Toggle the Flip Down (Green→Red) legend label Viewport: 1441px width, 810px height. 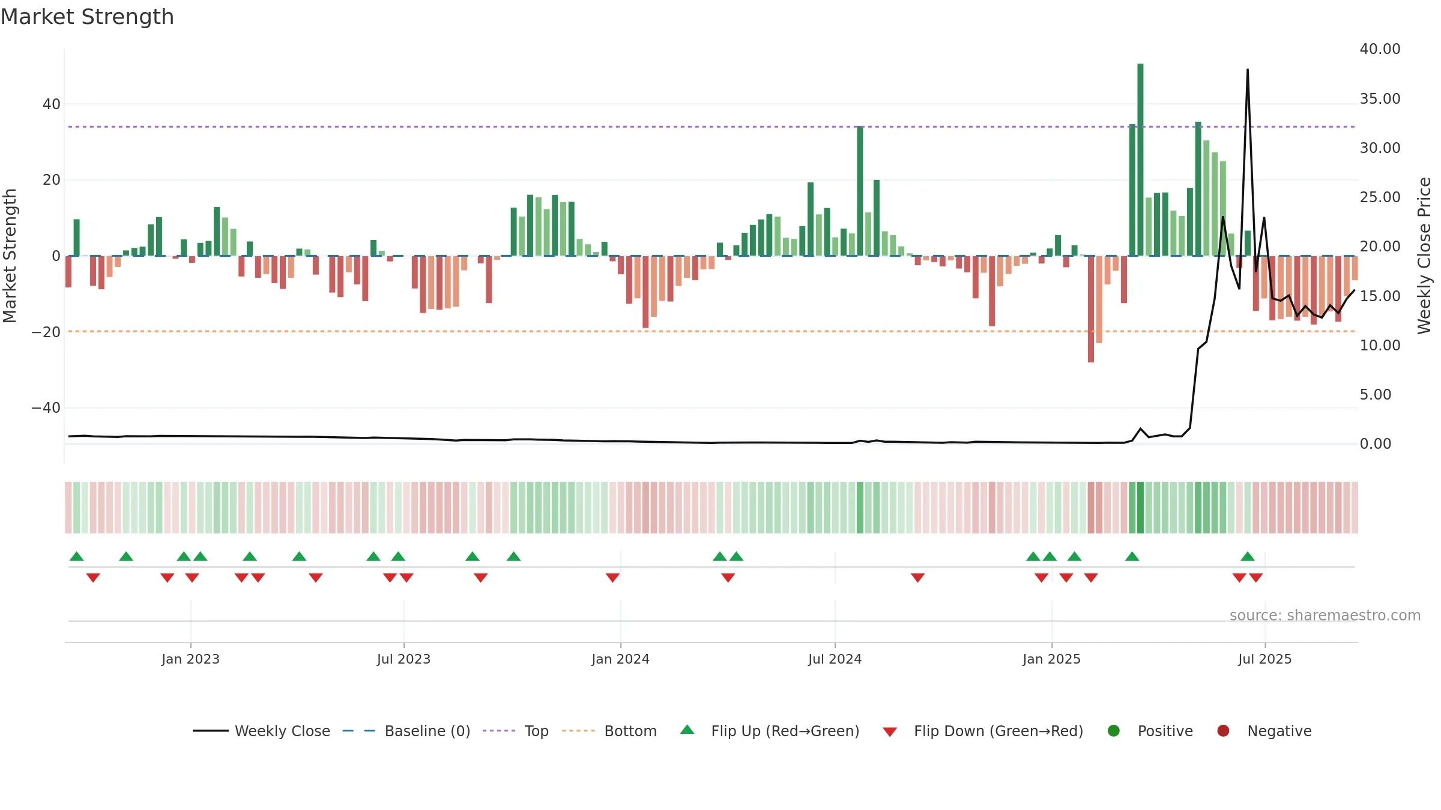998,731
